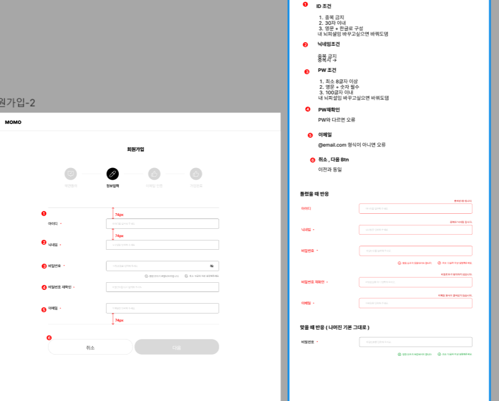Select the '이전과 동일' note
Screen dimensions: 499x401
pos(330,170)
